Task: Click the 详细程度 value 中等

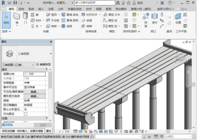Action: coord(34,83)
